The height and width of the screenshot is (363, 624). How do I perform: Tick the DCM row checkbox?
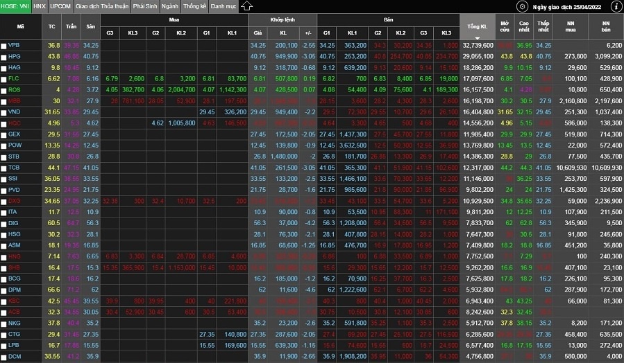coord(4,356)
